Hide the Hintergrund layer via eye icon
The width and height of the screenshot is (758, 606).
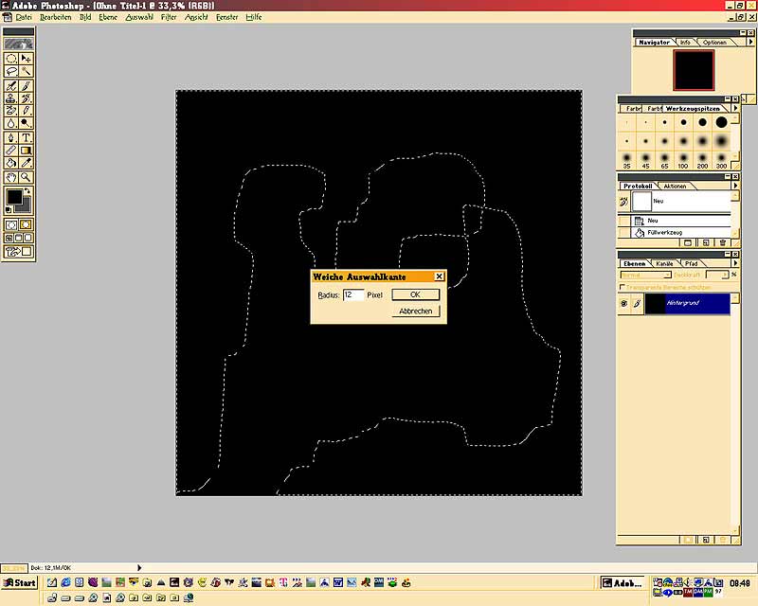pyautogui.click(x=623, y=304)
